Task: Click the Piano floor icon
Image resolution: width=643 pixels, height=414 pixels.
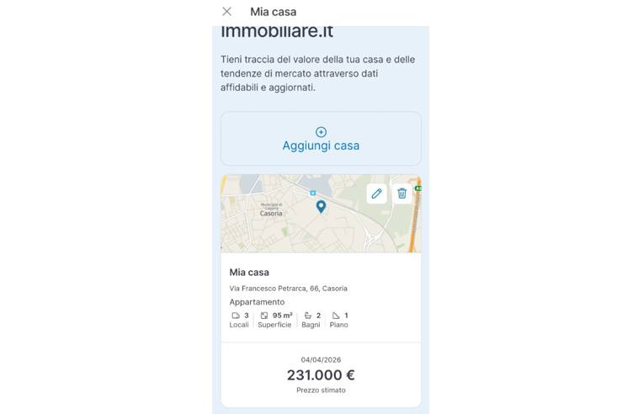Action: pos(336,316)
